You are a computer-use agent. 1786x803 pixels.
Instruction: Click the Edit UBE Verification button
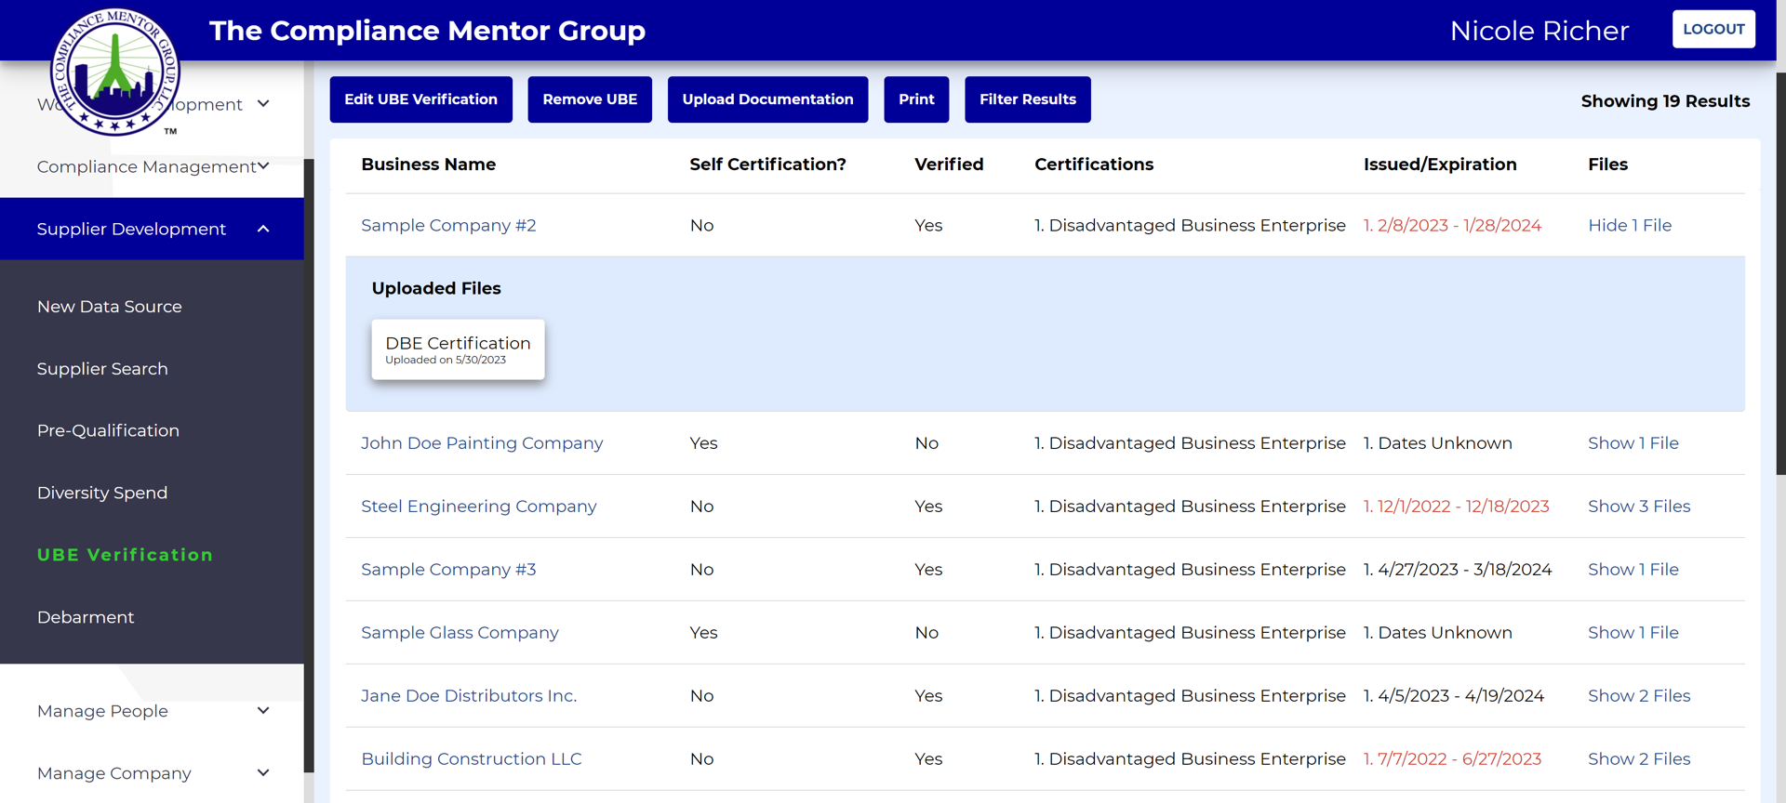(420, 99)
